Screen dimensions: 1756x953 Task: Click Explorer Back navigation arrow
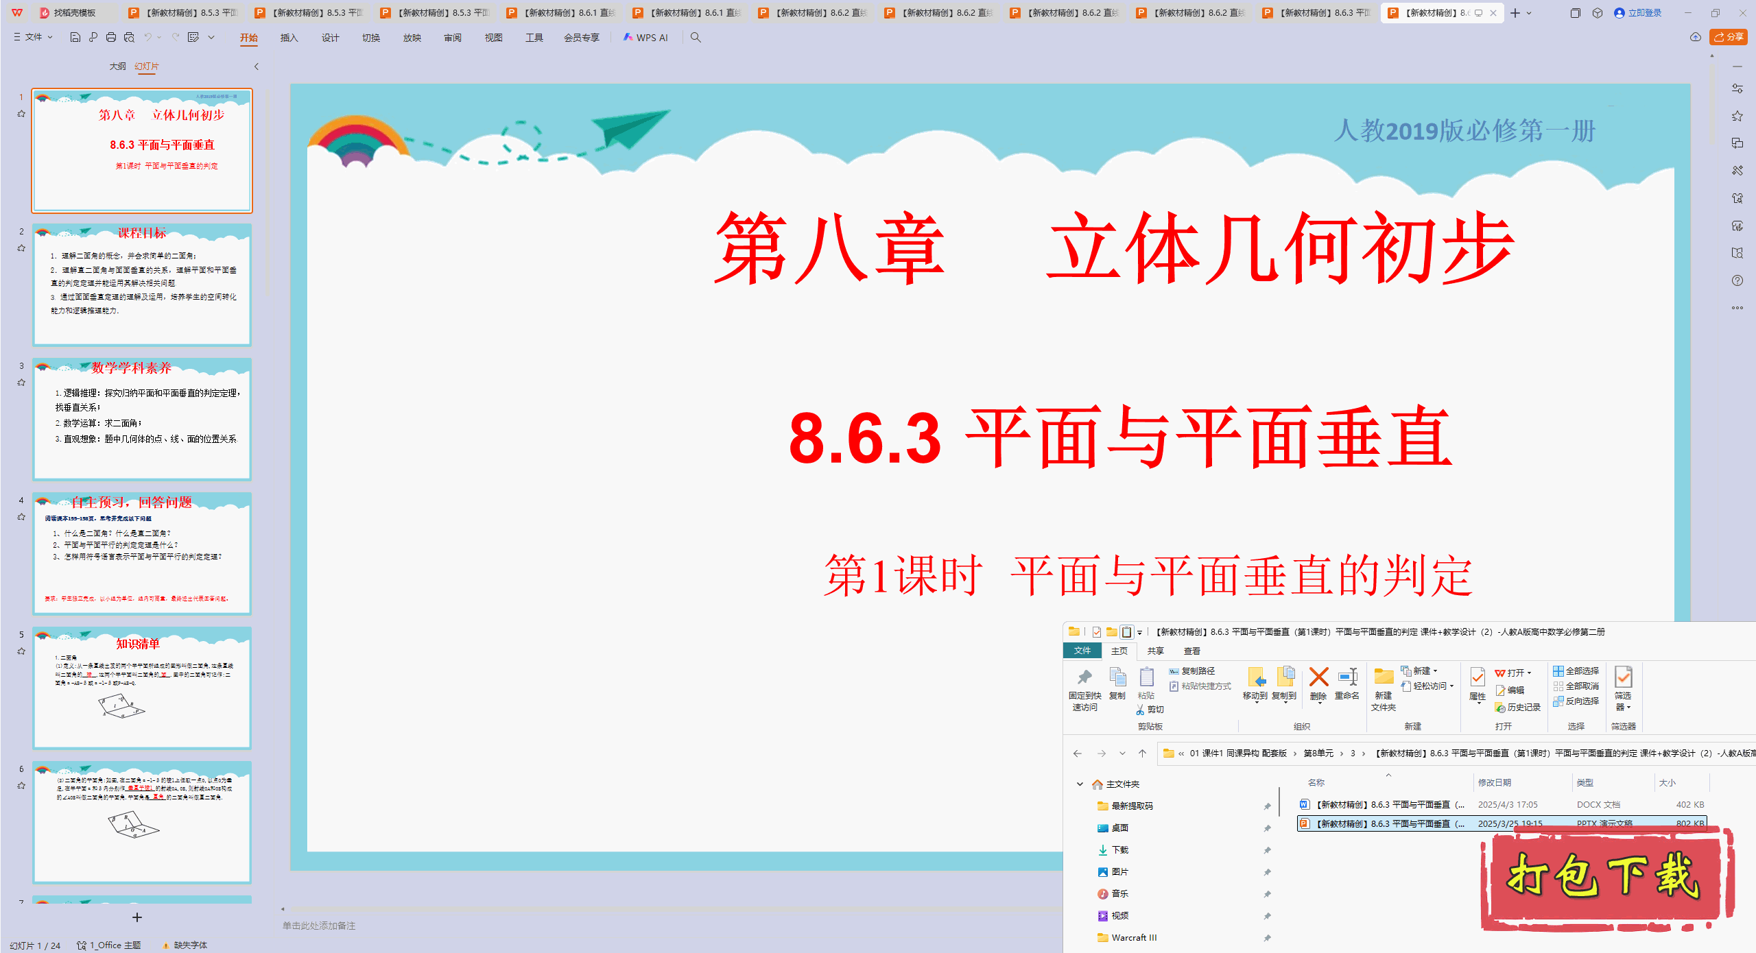(x=1078, y=753)
